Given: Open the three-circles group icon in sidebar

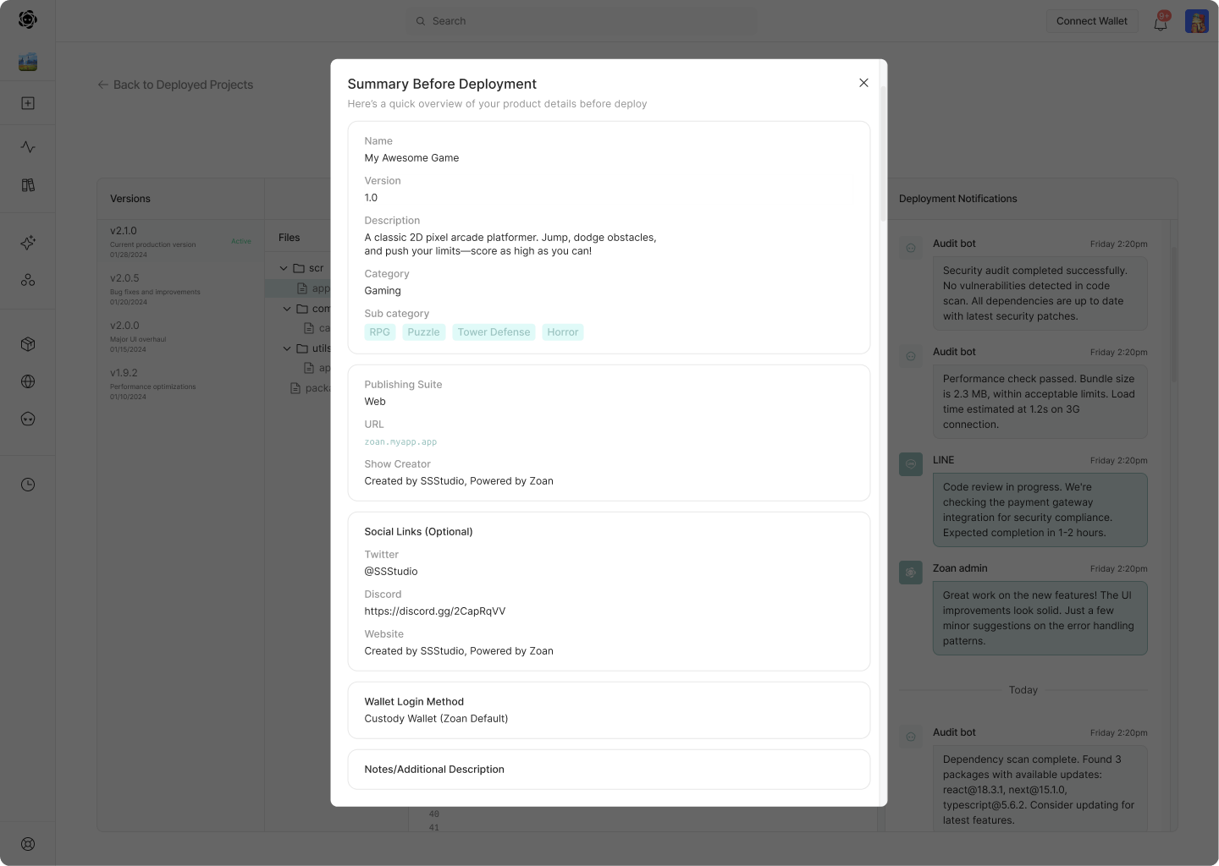Looking at the screenshot, I should coord(28,280).
